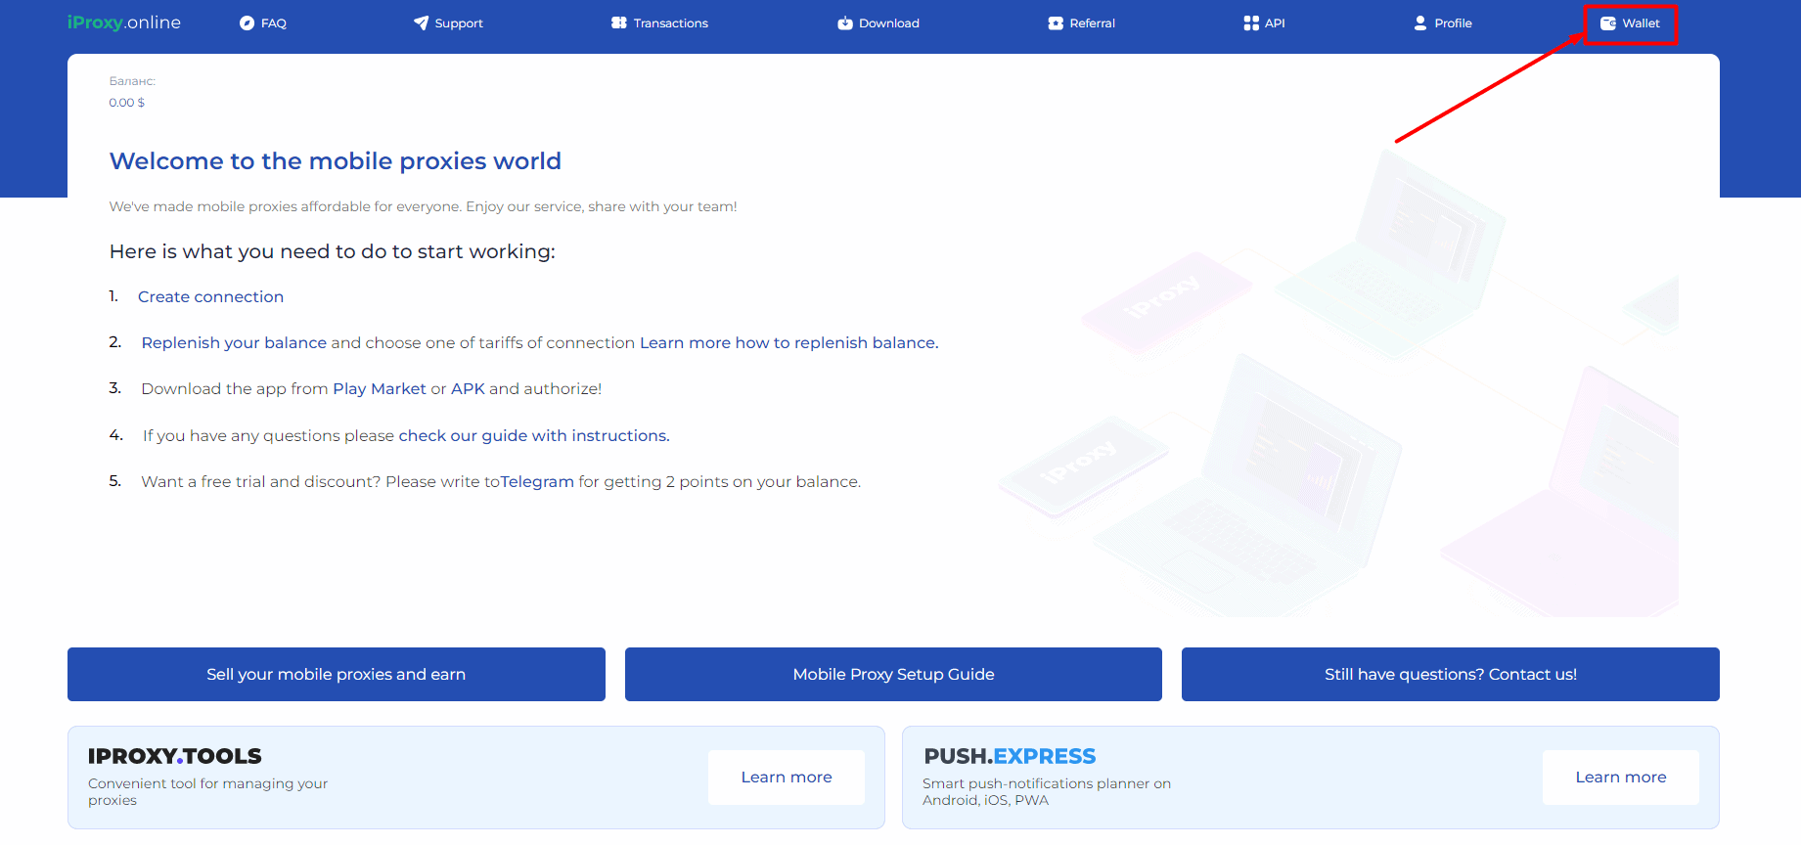Open the Play Market link

(380, 389)
